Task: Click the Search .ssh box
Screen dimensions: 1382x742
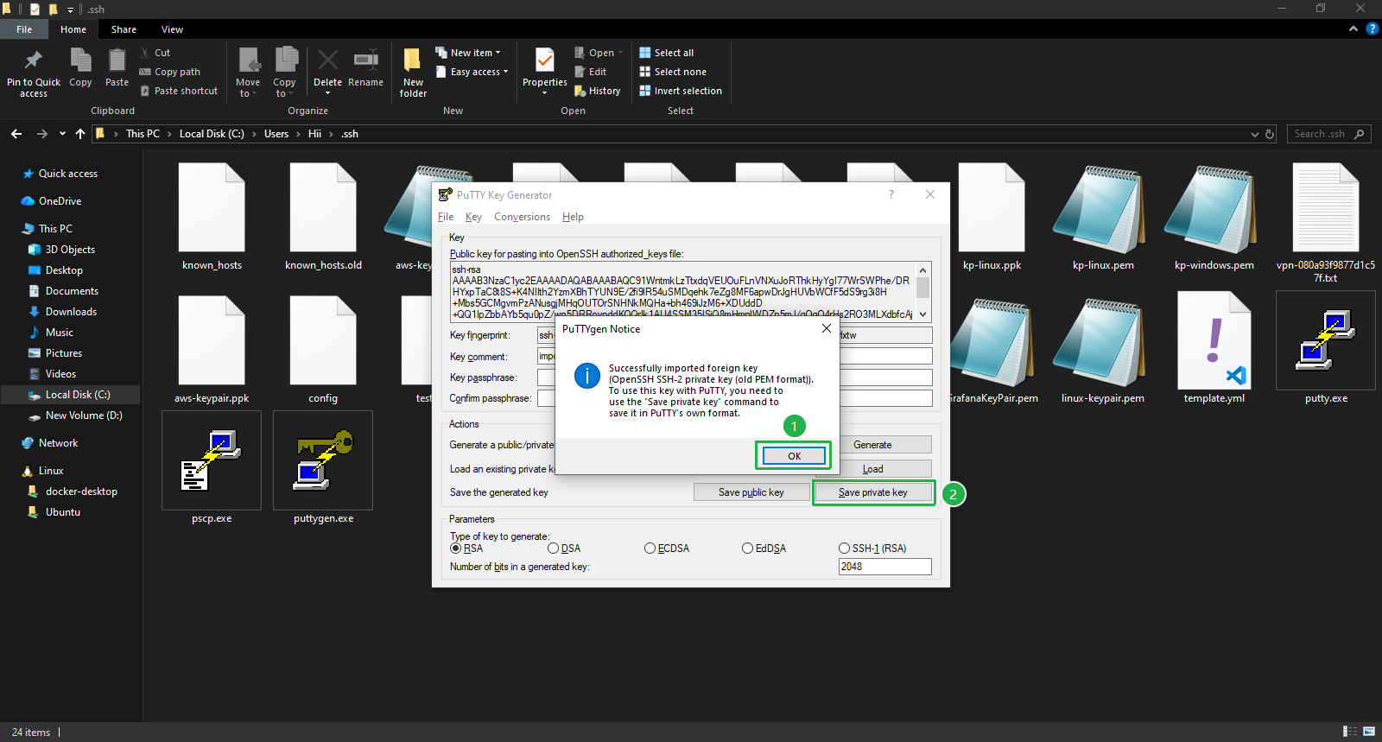Action: point(1328,134)
